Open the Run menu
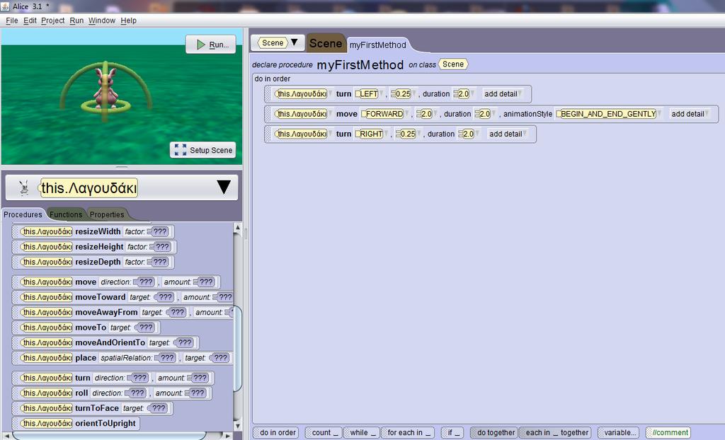Viewport: 725px width, 440px height. click(x=76, y=21)
